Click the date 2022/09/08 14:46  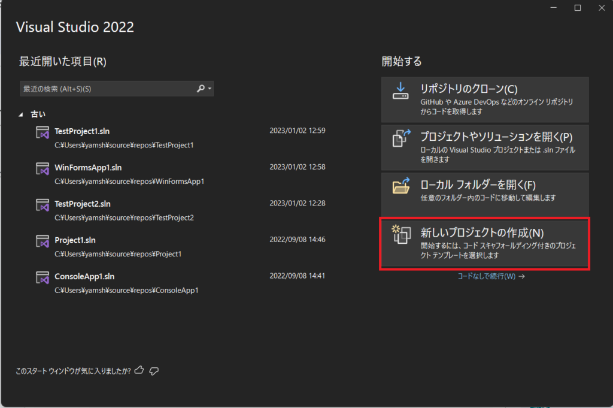[298, 240]
